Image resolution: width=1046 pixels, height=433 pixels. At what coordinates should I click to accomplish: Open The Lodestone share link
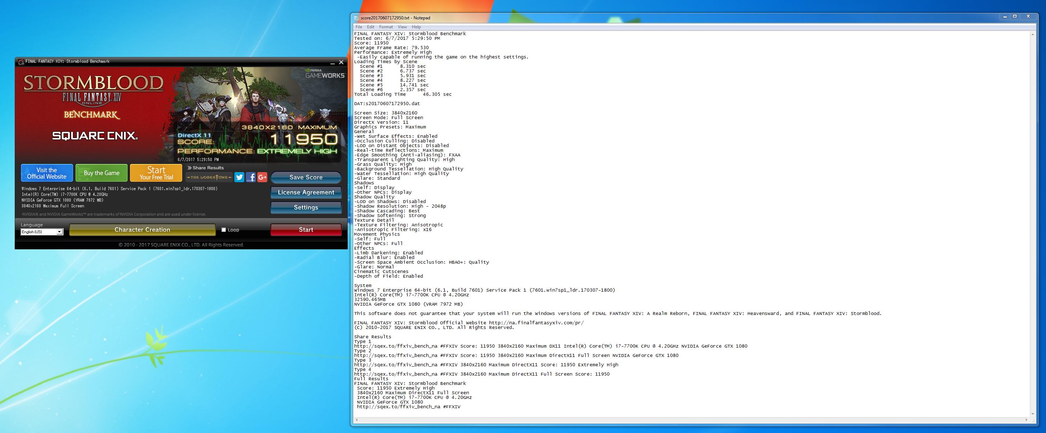[209, 177]
